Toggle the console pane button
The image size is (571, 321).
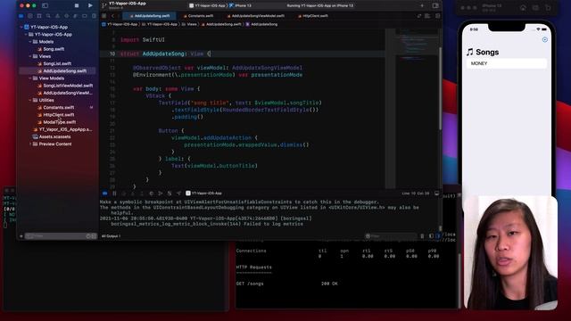[438, 236]
